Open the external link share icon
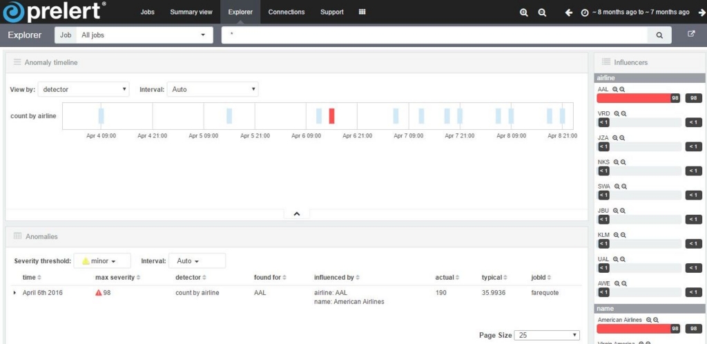 691,34
